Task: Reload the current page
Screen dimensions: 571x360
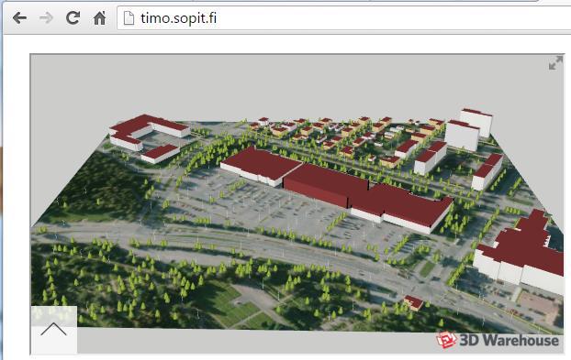Action: pyautogui.click(x=73, y=17)
